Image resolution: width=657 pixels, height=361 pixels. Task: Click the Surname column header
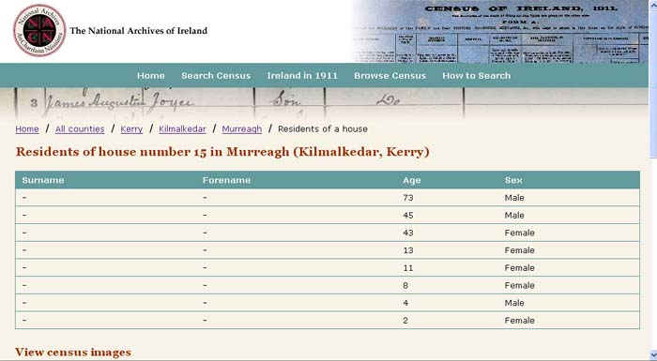tap(43, 180)
